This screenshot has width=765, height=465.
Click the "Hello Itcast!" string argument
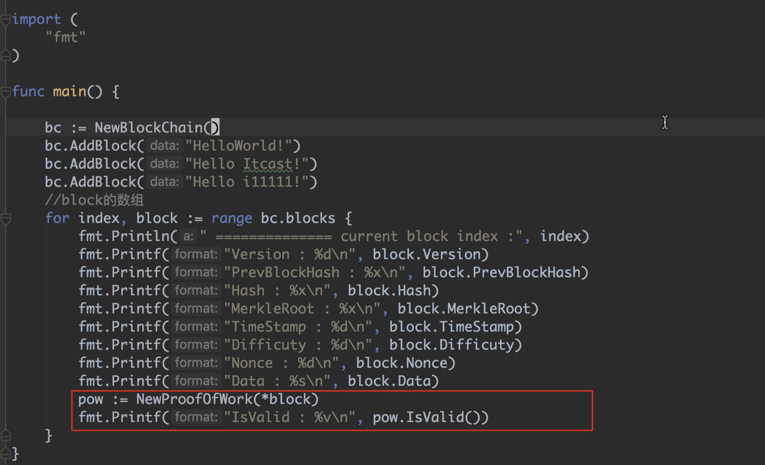(247, 164)
